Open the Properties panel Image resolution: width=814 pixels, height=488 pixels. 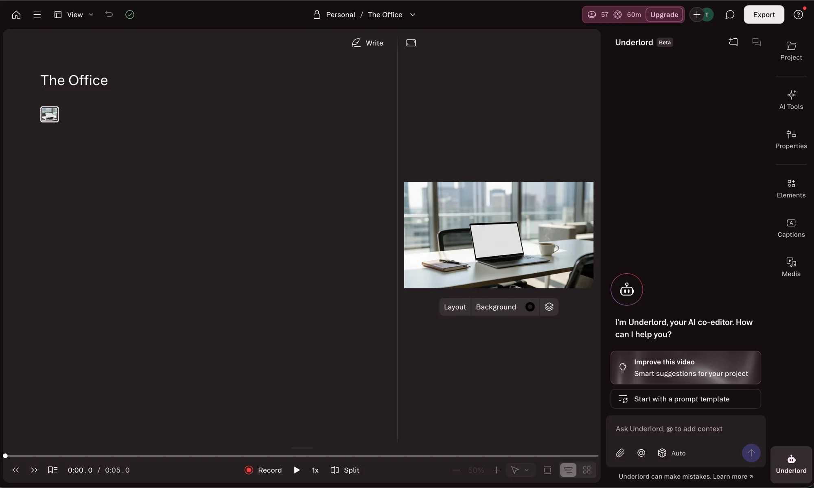tap(791, 139)
